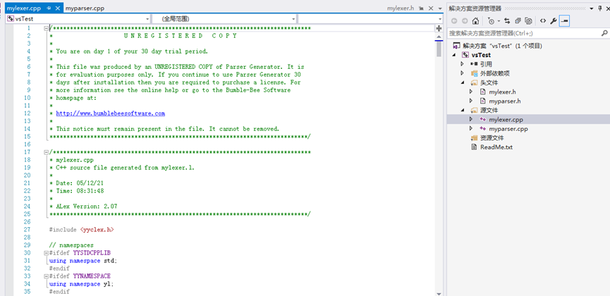
Task: Click the #include <yyclex.h> line
Action: (x=82, y=230)
